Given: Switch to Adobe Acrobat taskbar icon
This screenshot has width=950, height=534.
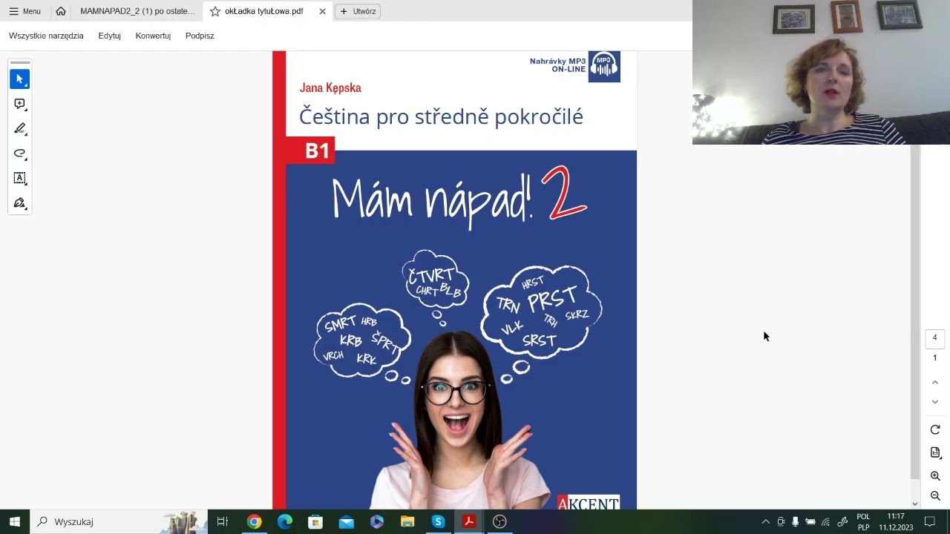Looking at the screenshot, I should 469,521.
